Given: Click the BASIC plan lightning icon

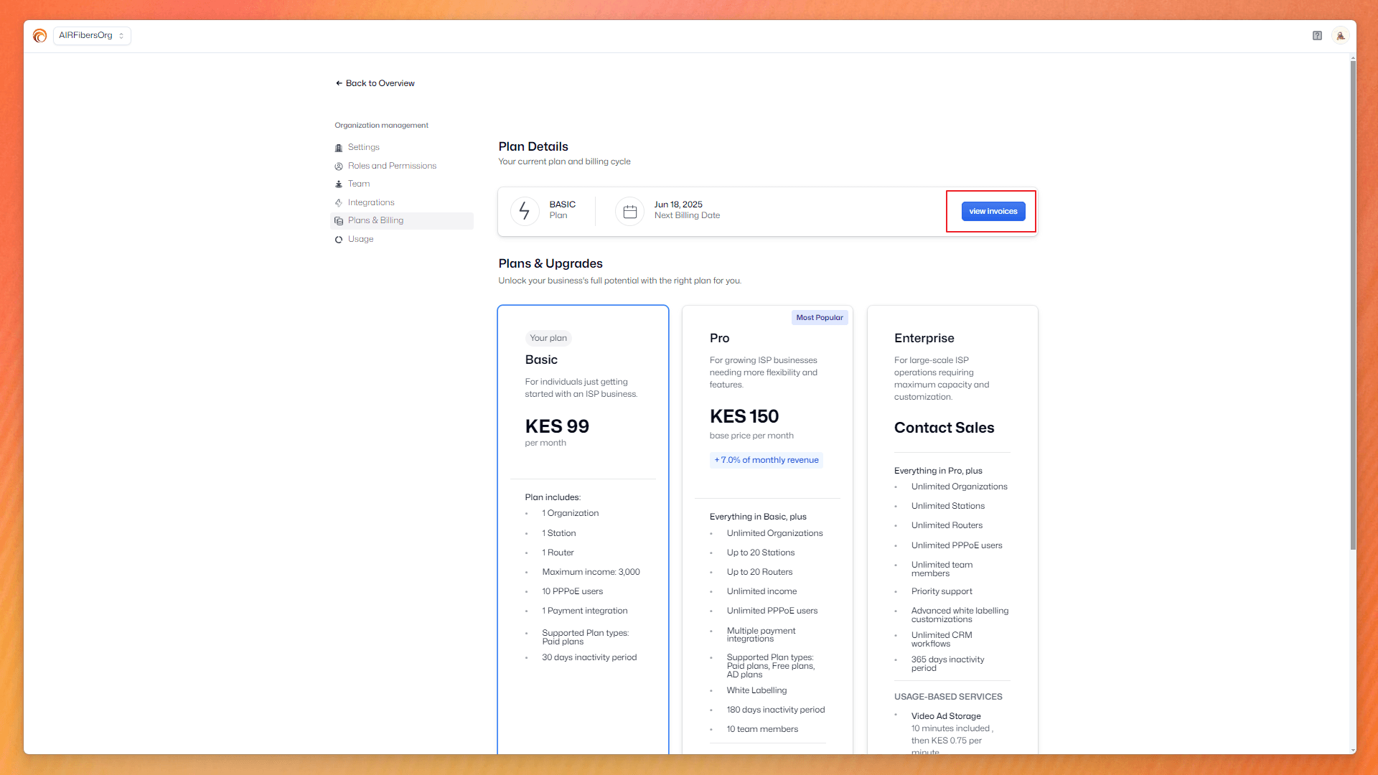Looking at the screenshot, I should [x=524, y=211].
